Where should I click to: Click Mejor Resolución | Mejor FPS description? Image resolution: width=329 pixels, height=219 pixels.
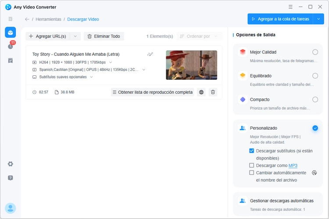point(275,139)
